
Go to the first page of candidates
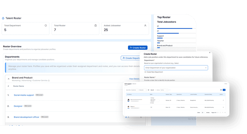click(x=218, y=113)
